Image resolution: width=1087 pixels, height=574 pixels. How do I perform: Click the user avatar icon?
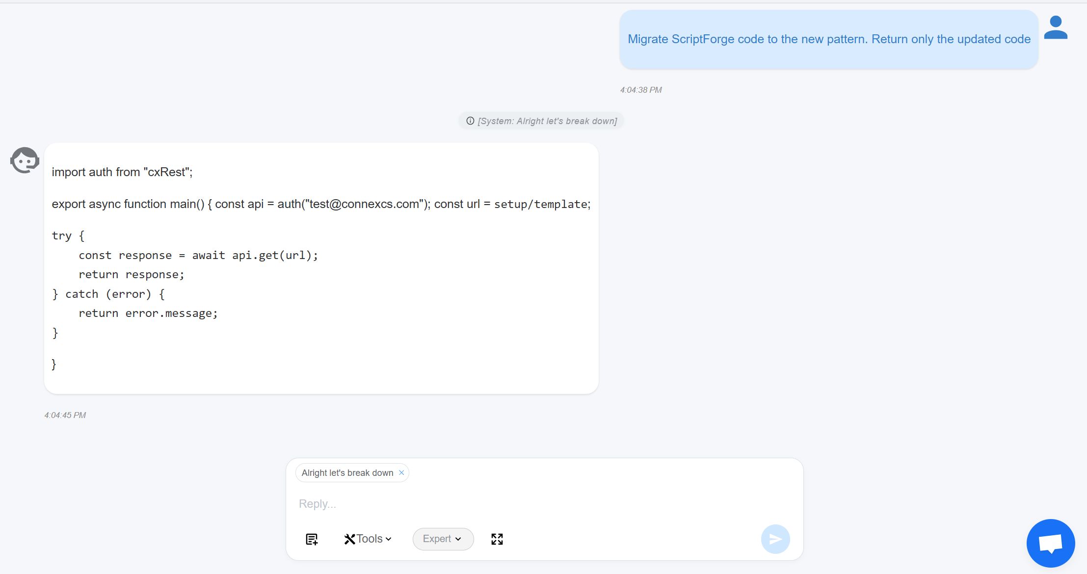(1056, 27)
